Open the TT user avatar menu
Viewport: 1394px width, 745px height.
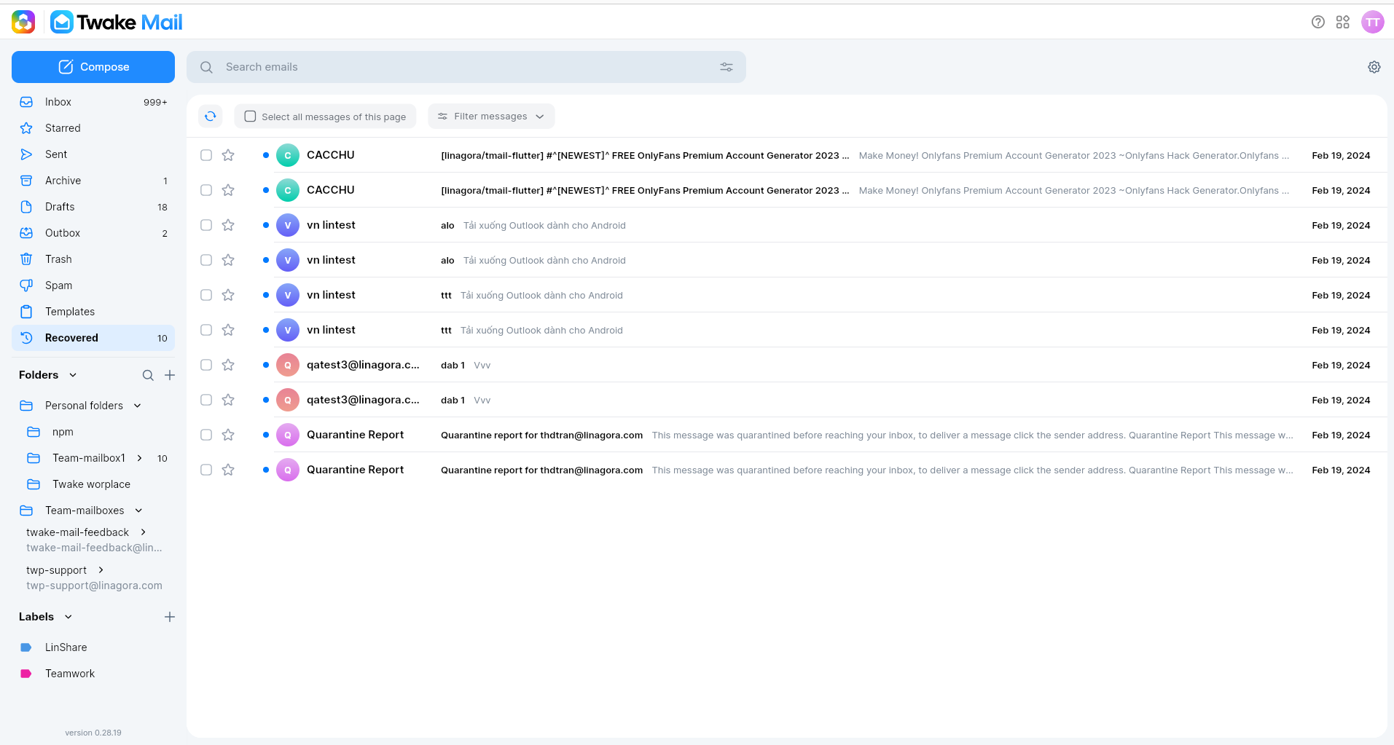[1373, 22]
